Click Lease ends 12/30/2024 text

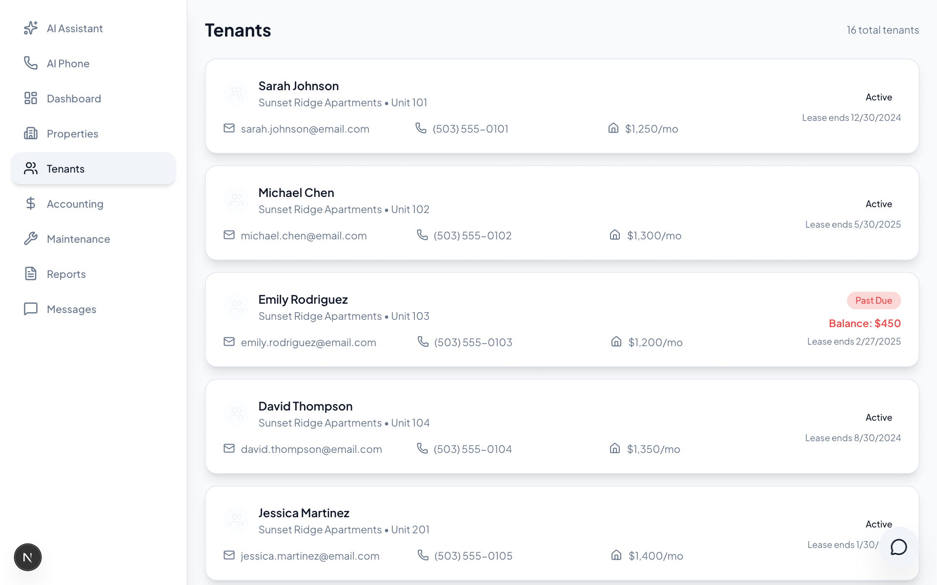852,117
